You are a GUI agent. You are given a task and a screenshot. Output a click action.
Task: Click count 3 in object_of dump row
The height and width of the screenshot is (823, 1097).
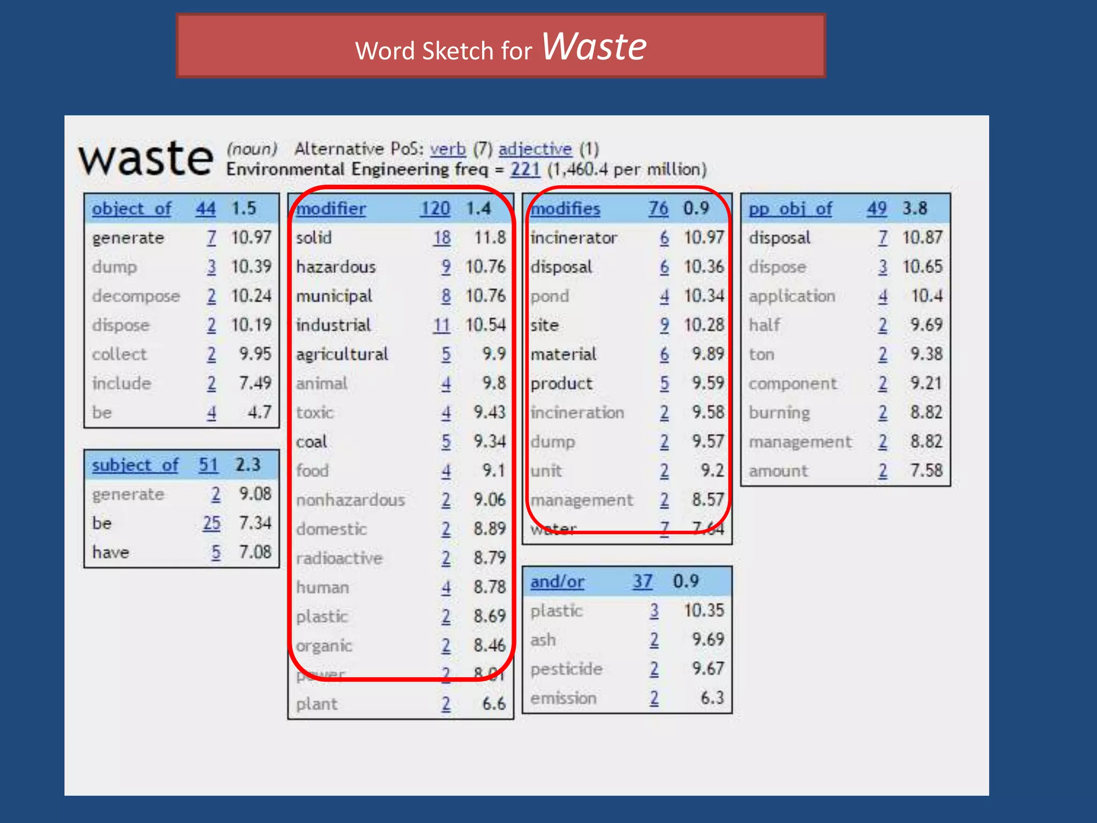point(212,267)
